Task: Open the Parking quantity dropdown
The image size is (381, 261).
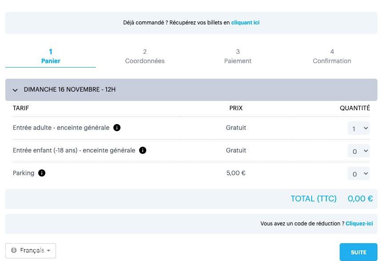Action: click(x=358, y=173)
